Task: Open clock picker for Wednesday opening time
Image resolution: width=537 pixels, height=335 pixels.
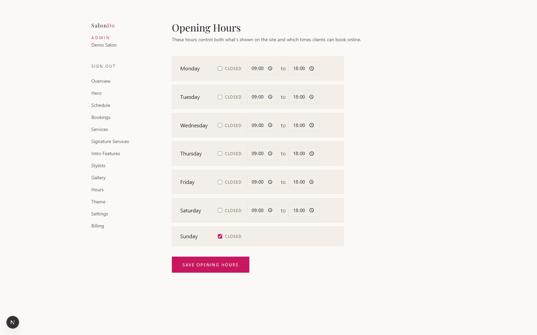Action: pos(270,125)
